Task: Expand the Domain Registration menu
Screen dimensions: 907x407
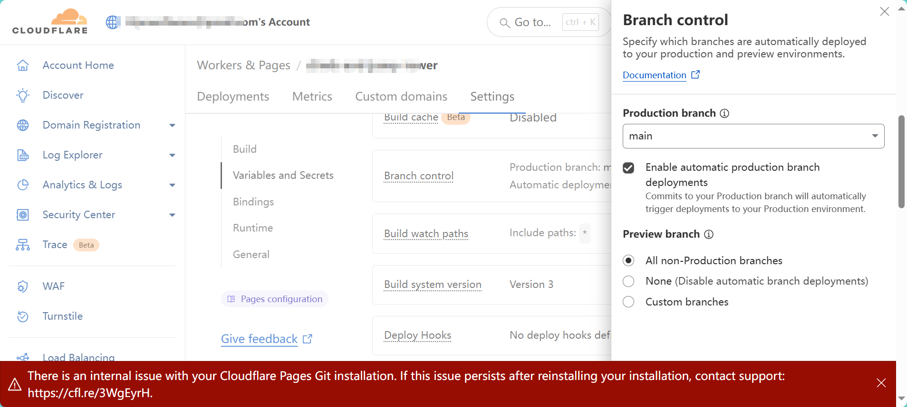Action: (172, 125)
